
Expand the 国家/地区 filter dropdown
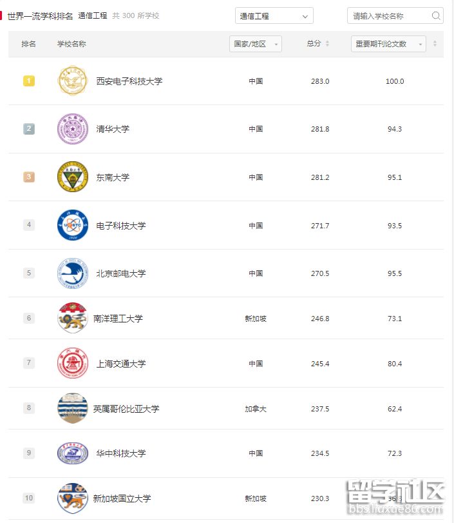click(254, 44)
